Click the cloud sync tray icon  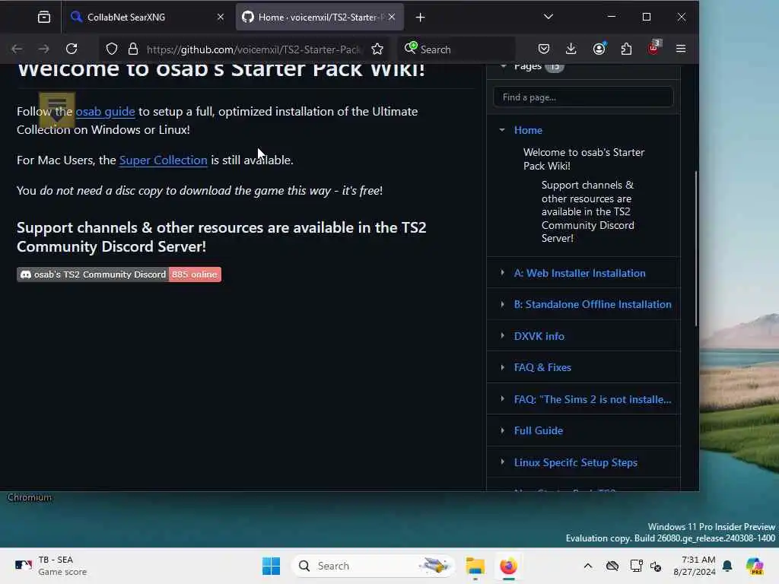click(612, 566)
